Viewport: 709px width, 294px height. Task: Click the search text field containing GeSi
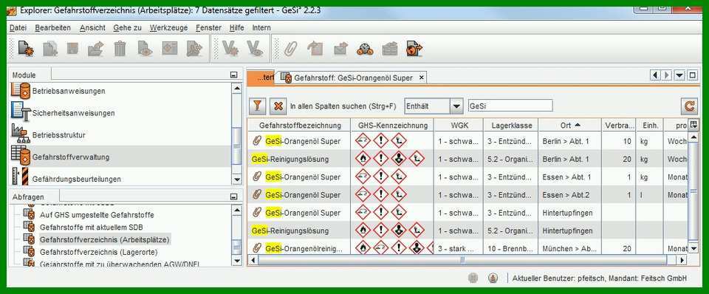coord(510,106)
